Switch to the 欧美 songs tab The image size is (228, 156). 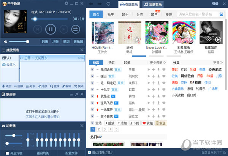pyautogui.click(x=127, y=63)
